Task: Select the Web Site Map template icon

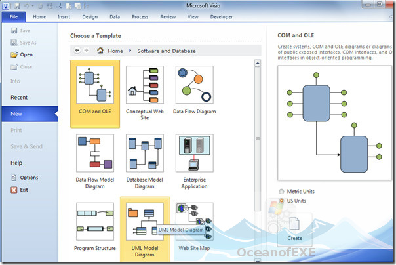Action: pyautogui.click(x=195, y=221)
